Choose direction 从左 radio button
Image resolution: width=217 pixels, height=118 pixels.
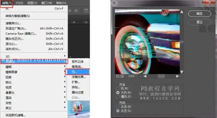click(x=118, y=111)
